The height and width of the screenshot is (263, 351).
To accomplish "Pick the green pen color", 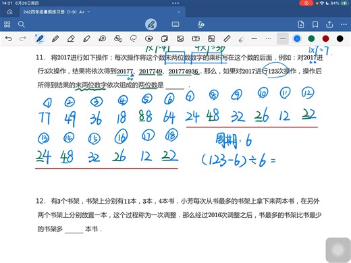I will click(311, 38).
